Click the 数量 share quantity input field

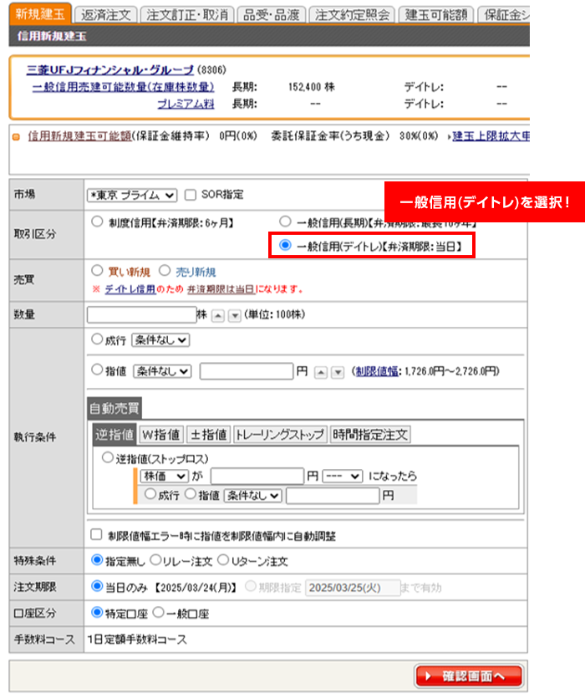(140, 315)
